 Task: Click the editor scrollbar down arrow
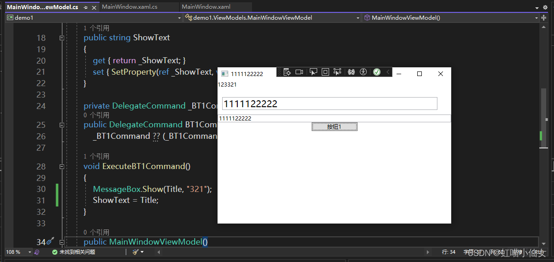543,244
